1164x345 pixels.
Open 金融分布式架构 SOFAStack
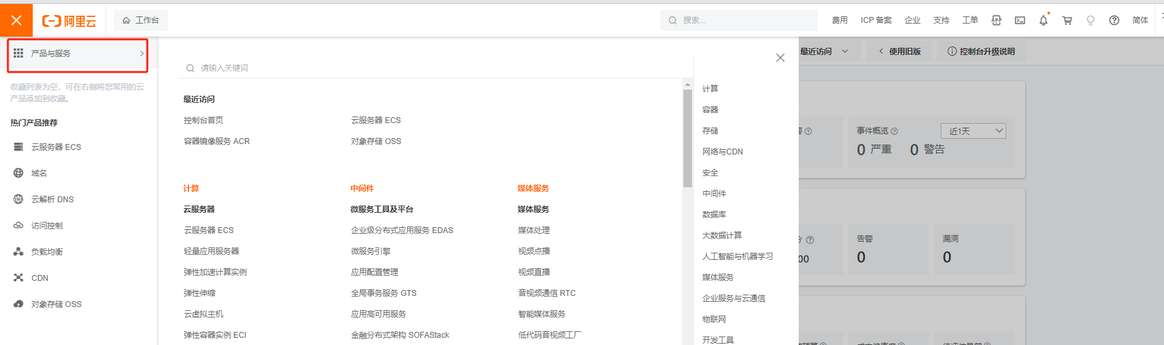400,335
